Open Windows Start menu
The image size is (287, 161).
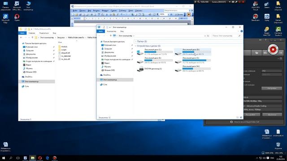pyautogui.click(x=4, y=158)
